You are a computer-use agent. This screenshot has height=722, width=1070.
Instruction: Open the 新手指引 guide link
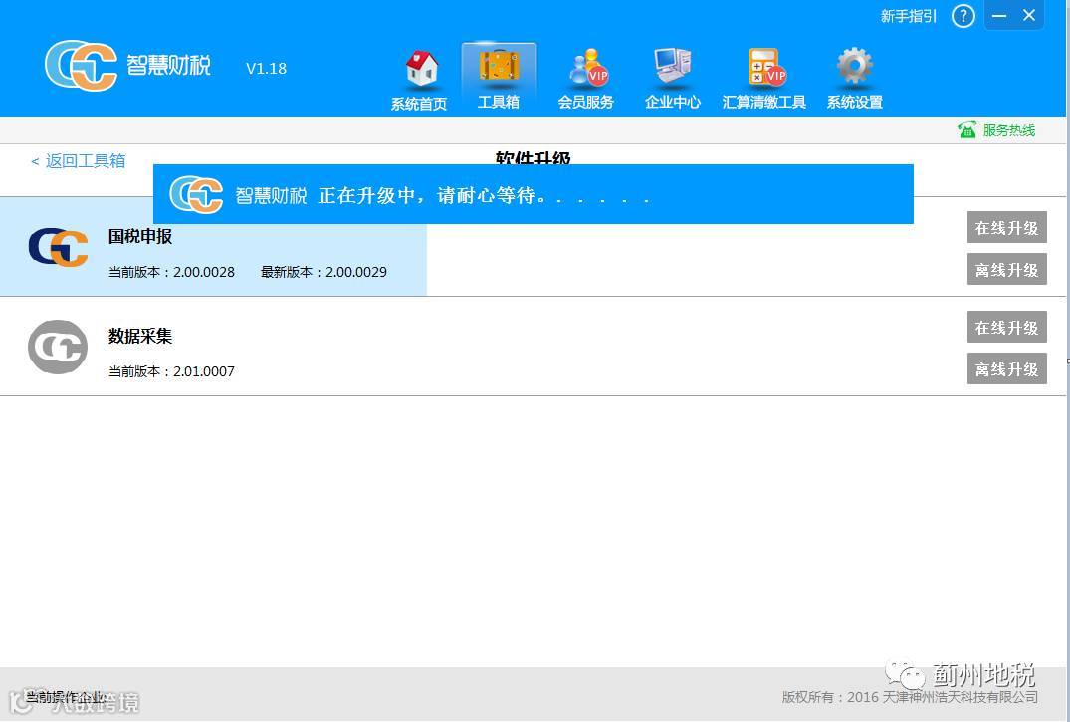pyautogui.click(x=909, y=16)
